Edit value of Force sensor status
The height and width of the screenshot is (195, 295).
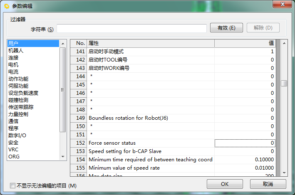pyautogui.click(x=245, y=143)
